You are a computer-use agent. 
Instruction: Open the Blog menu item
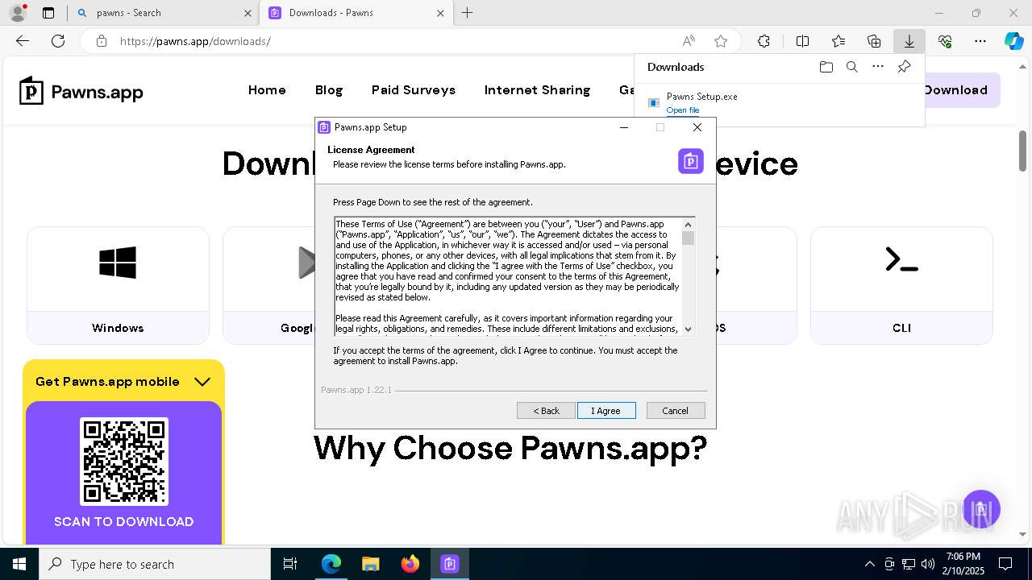click(x=329, y=90)
